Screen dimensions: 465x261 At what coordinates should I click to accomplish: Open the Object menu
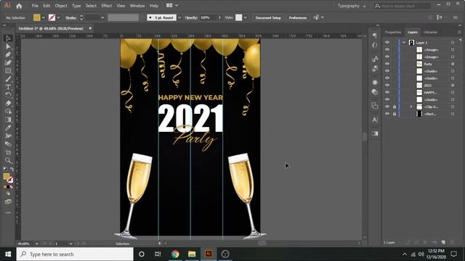[x=61, y=6]
